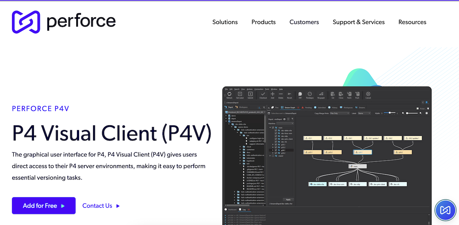Uncheck the p24.1 stream checkbox

(x=275, y=150)
